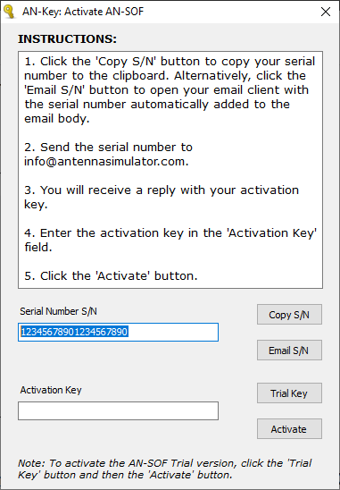Click the bold INSTRUCTIONS heading
Screen dimensions: 340x490
pyautogui.click(x=68, y=39)
